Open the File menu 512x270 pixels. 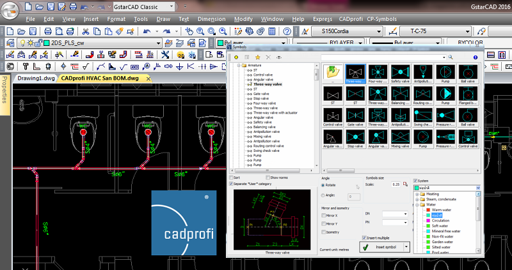click(30, 19)
